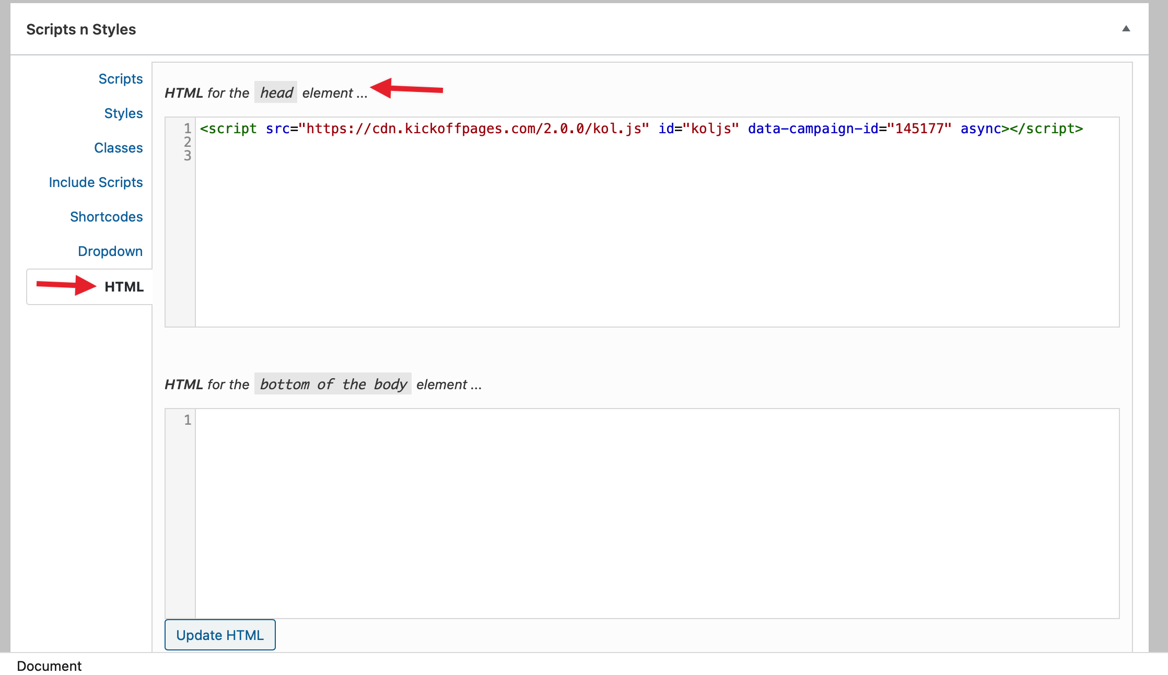Collapse the Scripts n Styles panel arrow
Viewport: 1168px width, 675px height.
[x=1126, y=29]
